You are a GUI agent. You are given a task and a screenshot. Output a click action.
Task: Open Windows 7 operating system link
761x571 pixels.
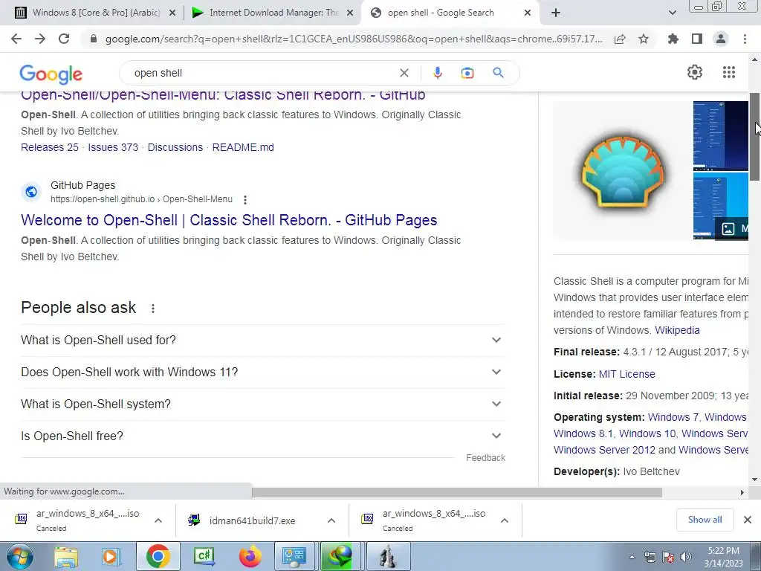tap(673, 417)
